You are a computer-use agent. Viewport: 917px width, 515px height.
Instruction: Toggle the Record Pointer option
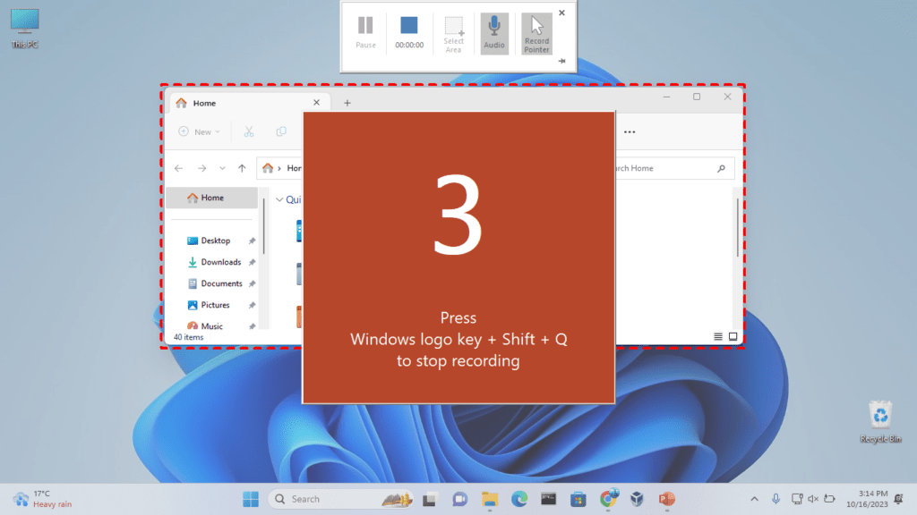(536, 32)
